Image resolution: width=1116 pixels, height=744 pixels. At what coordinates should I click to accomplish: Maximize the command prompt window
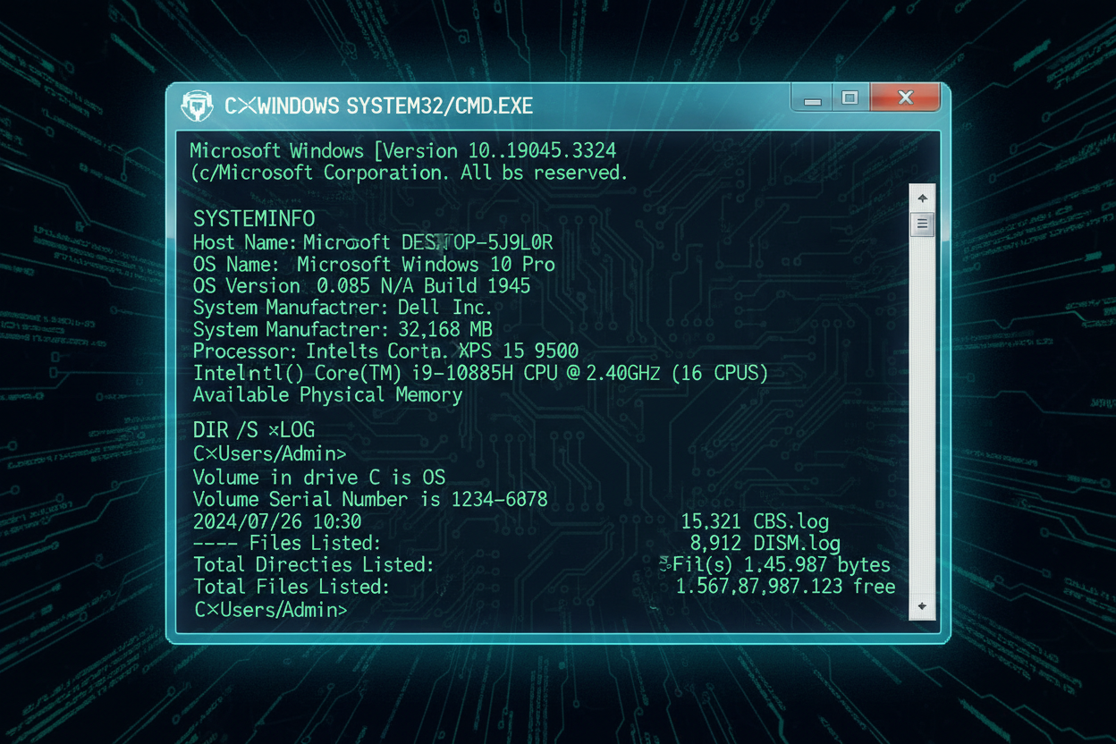click(x=850, y=98)
